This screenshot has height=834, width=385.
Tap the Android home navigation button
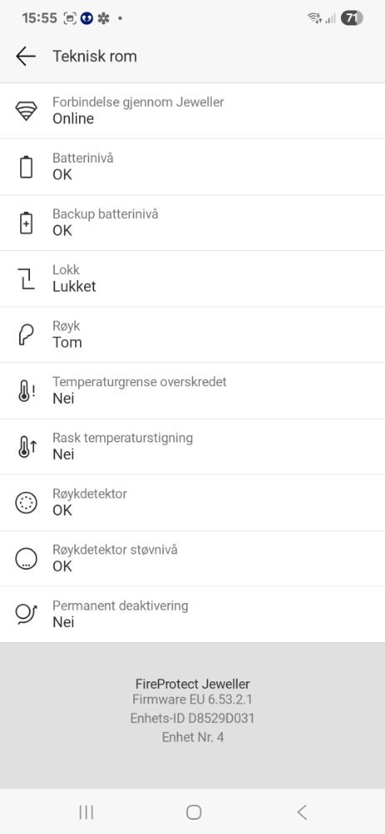click(193, 812)
